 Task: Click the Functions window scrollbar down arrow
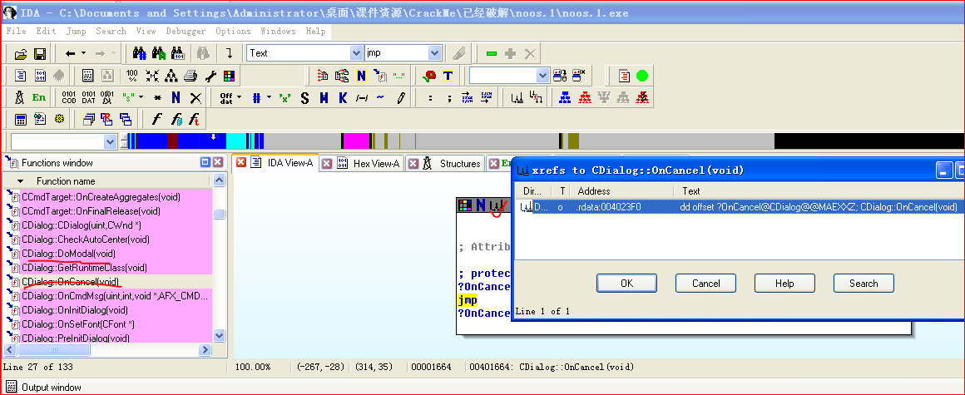(219, 335)
